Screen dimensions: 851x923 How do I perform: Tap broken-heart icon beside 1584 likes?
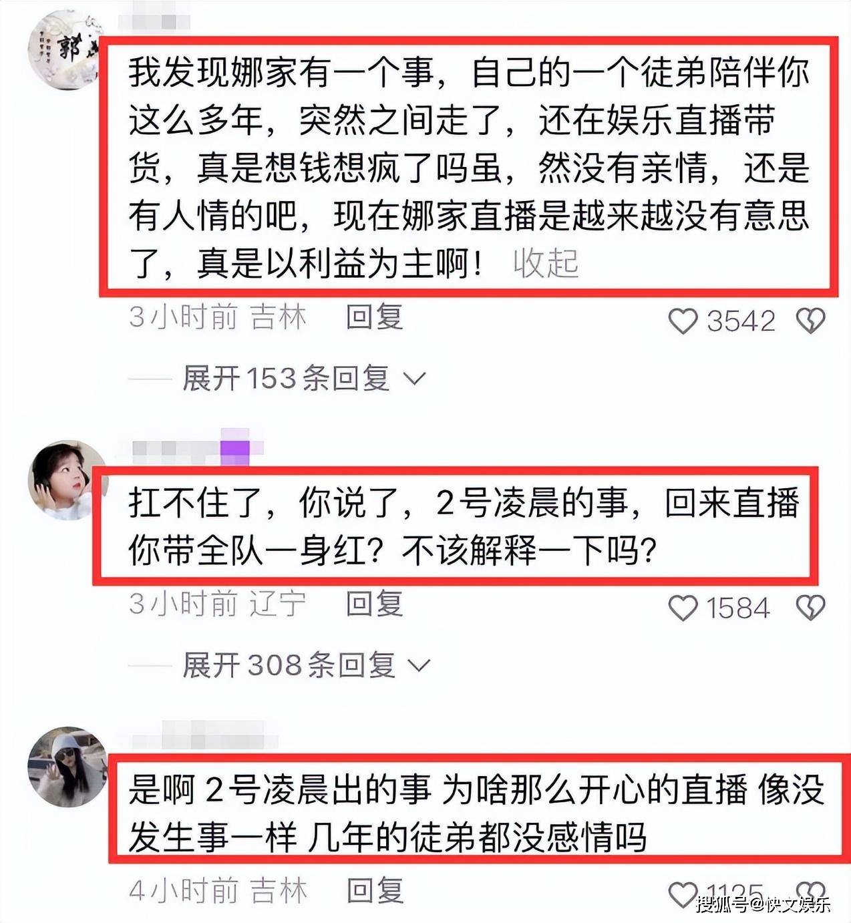click(810, 608)
